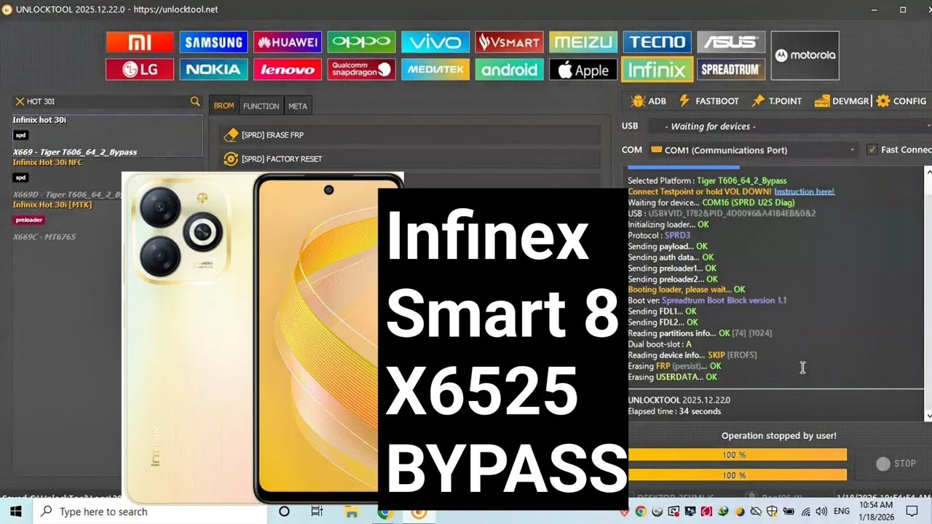932x524 pixels.
Task: Select the Nokia brand logo
Action: click(x=213, y=70)
